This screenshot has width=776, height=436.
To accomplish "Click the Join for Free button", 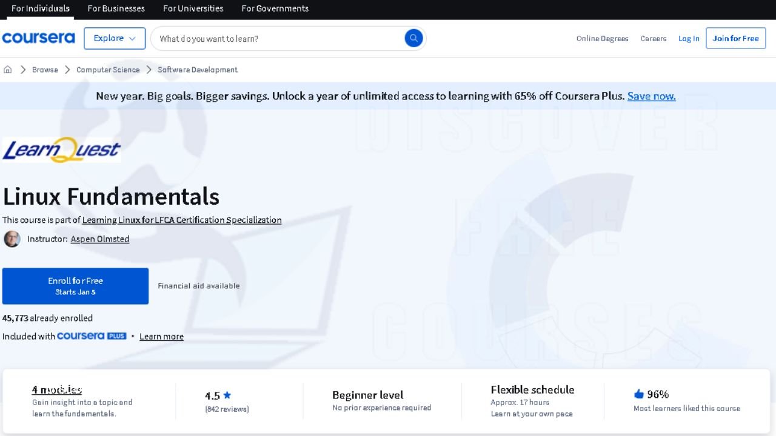I will click(x=735, y=38).
